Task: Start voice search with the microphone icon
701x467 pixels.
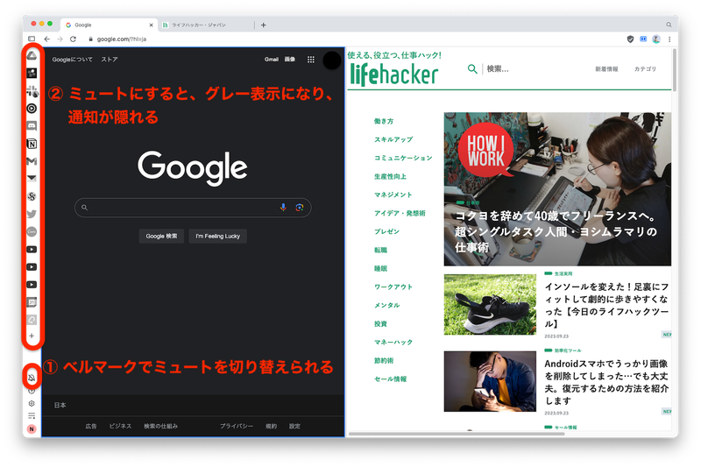Action: [283, 208]
